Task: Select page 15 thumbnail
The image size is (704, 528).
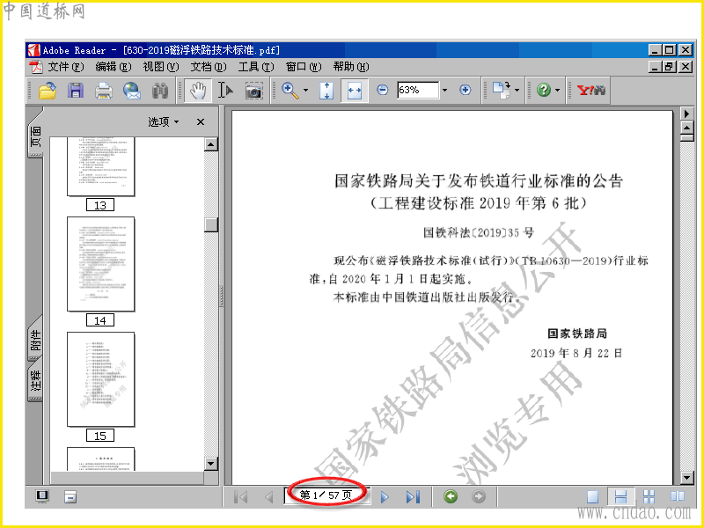Action: (x=100, y=379)
